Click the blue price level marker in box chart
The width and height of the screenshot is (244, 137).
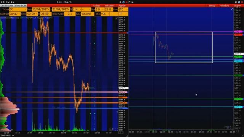(x=124, y=108)
